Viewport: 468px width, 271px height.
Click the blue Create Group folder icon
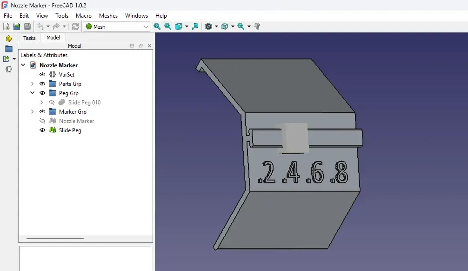pyautogui.click(x=9, y=49)
